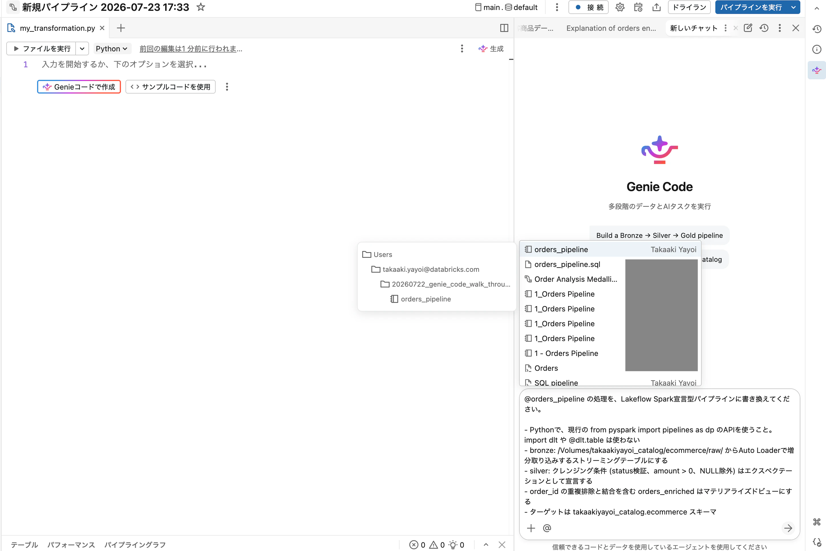Screen dimensions: 826x551
Task: Open main.default catalog selector
Action: (506, 7)
